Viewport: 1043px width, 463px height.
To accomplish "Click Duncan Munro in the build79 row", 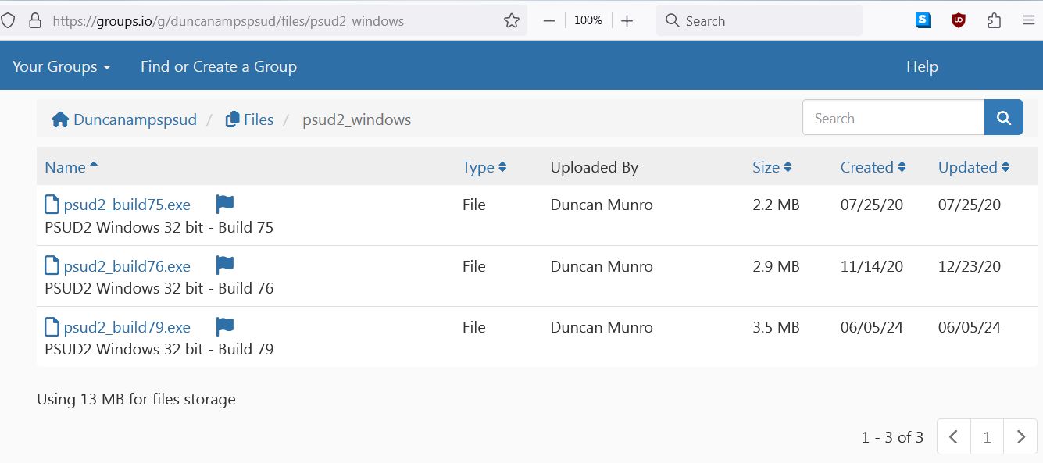I will coord(602,327).
